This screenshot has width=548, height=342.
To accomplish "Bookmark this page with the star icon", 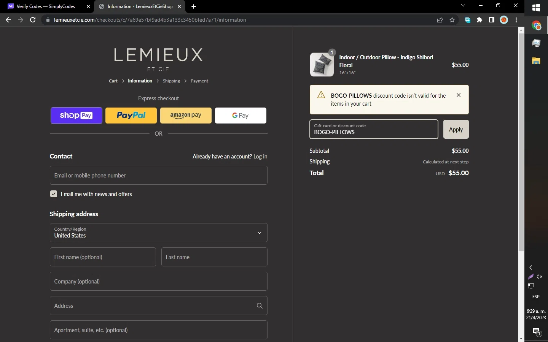I will 452,20.
